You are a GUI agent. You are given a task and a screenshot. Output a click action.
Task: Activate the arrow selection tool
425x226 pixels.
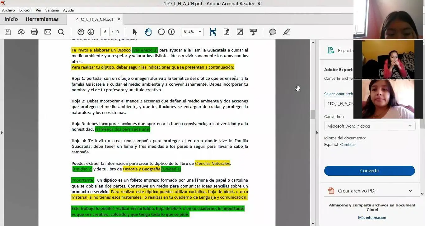click(x=135, y=32)
